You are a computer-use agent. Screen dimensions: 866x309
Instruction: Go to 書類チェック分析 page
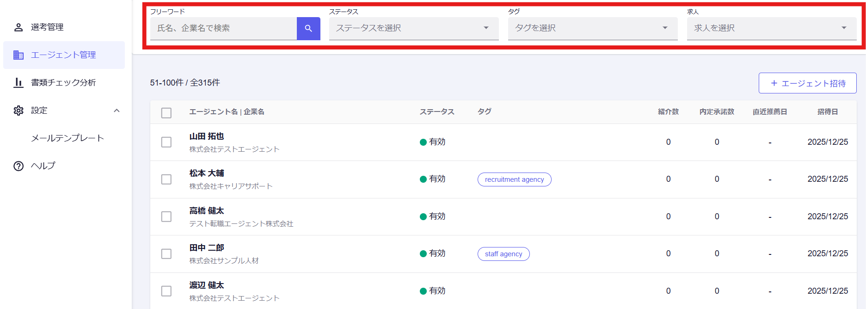[63, 83]
